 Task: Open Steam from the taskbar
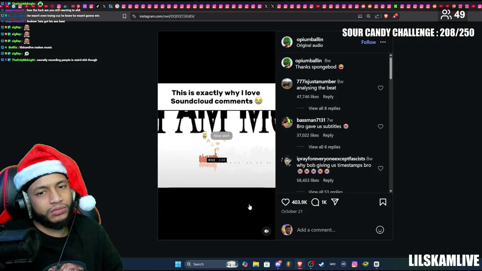click(322, 264)
